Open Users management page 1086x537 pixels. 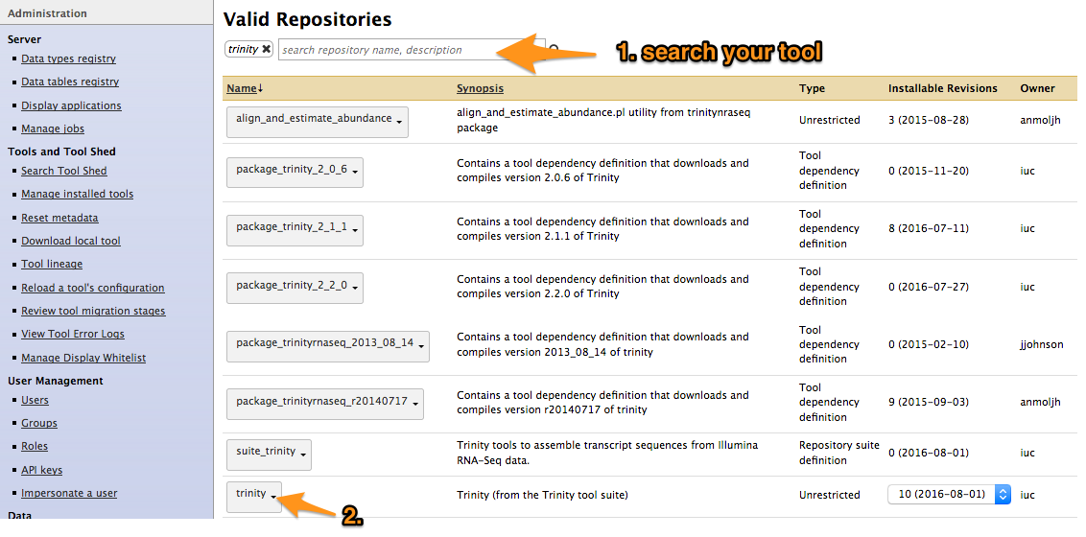(35, 400)
